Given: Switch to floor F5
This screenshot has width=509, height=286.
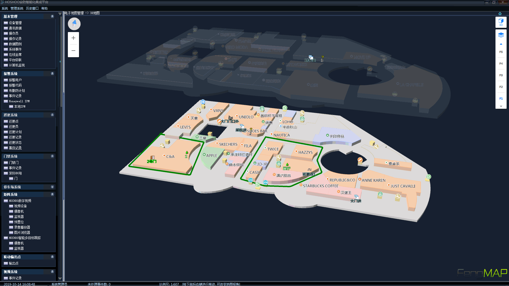Looking at the screenshot, I should coord(501,52).
